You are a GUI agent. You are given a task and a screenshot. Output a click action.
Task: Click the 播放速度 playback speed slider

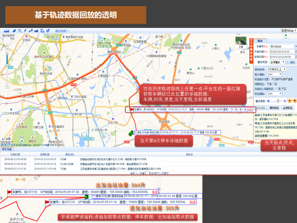278,101
